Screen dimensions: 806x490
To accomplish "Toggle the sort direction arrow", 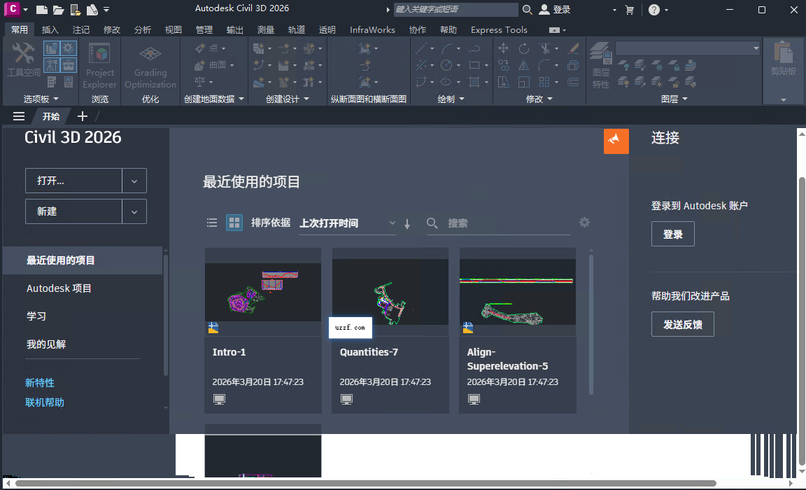I will point(406,223).
